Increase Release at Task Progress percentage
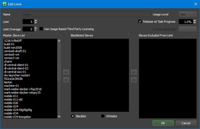 click(x=194, y=20)
